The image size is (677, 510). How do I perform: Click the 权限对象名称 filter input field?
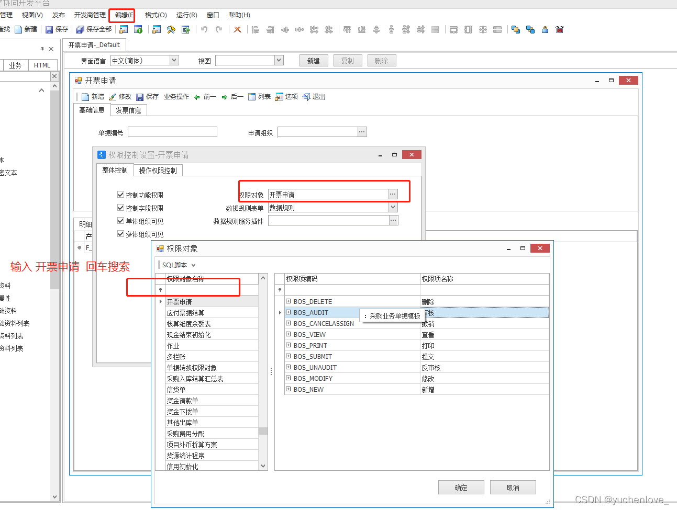(x=212, y=290)
